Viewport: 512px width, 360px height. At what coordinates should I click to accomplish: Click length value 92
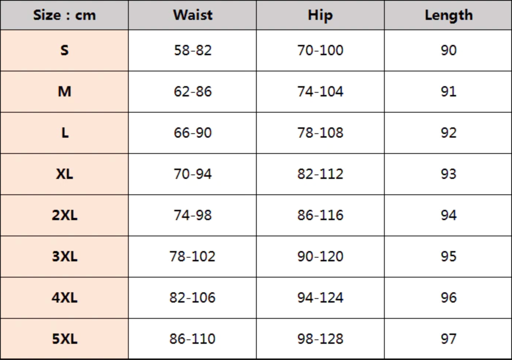[448, 133]
